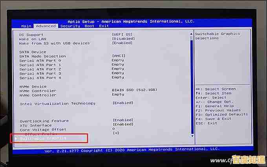Select the Core Voltage Offset value field

113,129
